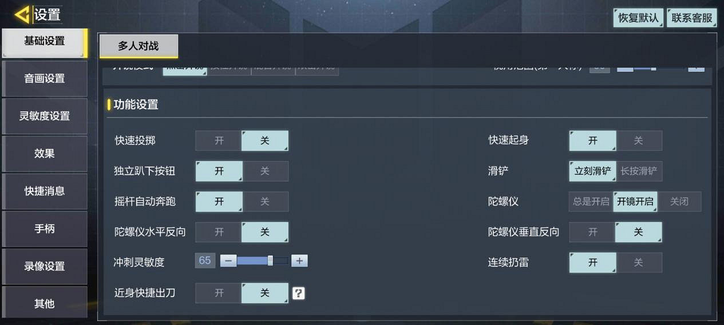Open the 音画设置 tab

[45, 79]
